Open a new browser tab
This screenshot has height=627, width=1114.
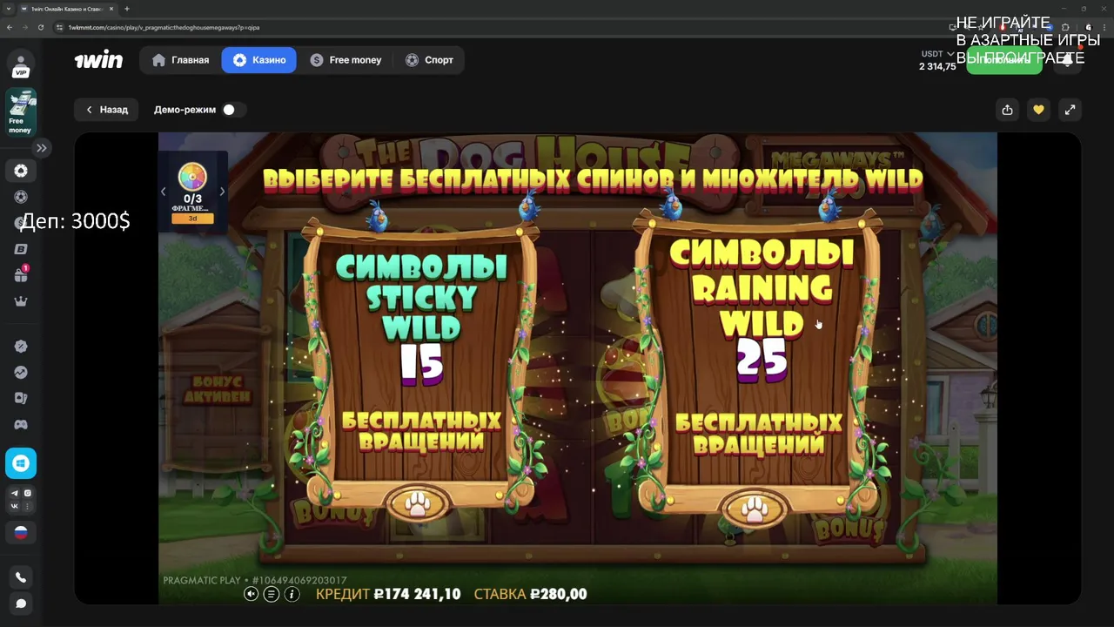[x=127, y=9]
